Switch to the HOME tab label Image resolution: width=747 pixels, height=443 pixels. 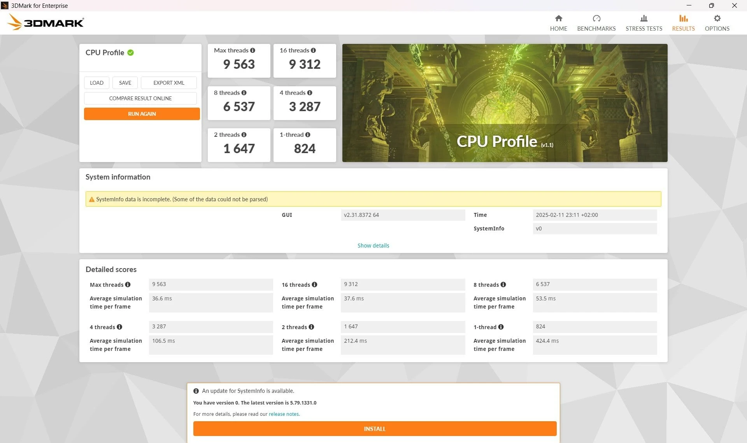[x=558, y=28]
